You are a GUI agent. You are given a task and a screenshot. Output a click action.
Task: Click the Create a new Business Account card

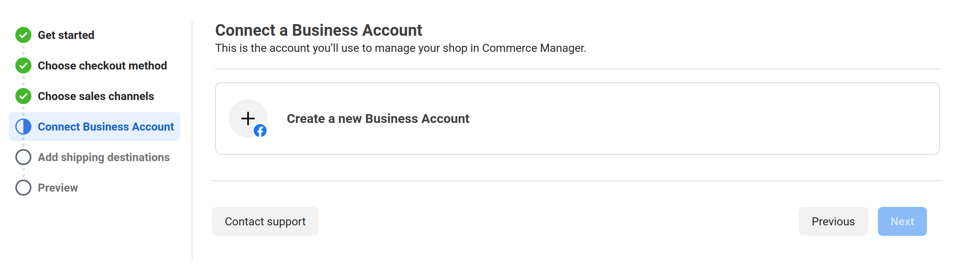(x=577, y=119)
